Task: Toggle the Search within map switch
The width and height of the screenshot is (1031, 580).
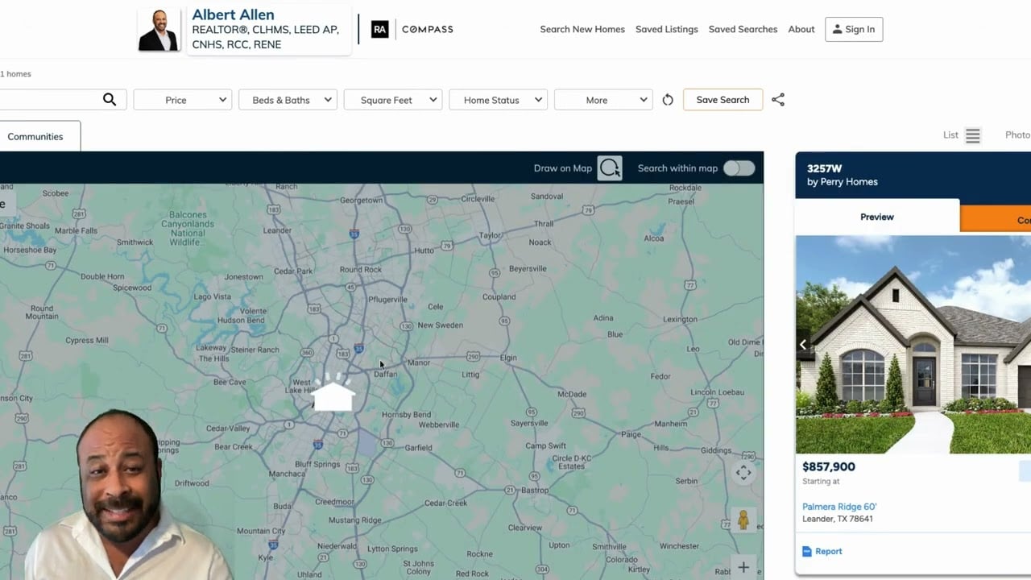Action: (739, 168)
